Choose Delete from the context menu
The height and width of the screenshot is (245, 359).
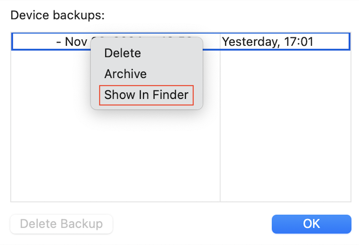click(x=122, y=53)
